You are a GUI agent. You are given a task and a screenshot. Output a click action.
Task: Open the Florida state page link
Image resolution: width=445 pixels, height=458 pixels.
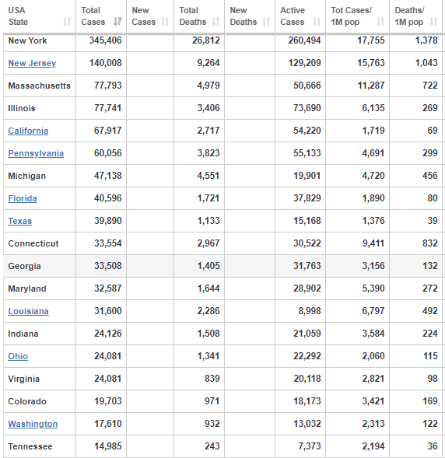23,198
